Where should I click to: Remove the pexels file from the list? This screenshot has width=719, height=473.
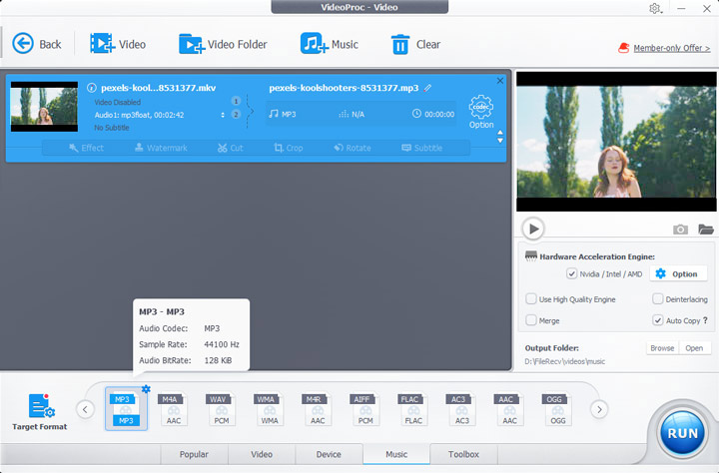point(500,81)
